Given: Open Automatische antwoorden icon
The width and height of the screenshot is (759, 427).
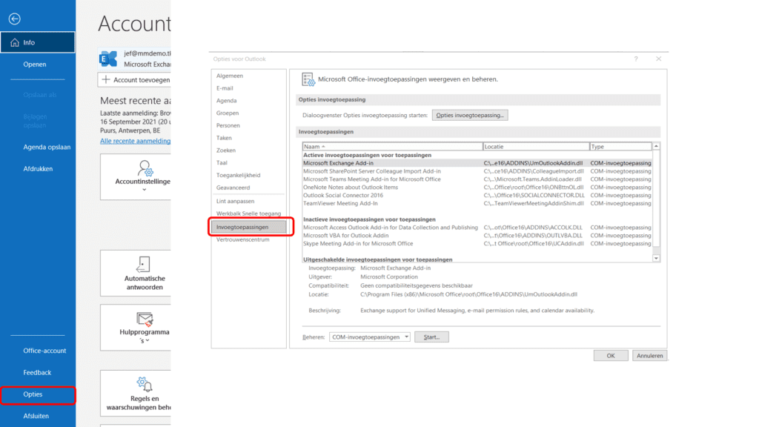Looking at the screenshot, I should [x=143, y=265].
